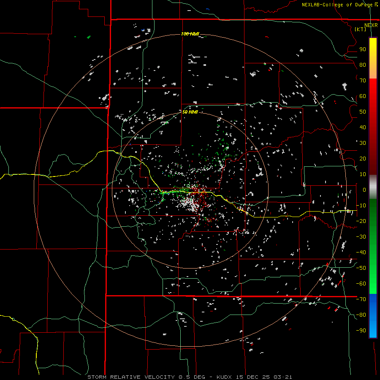This screenshot has width=380, height=380.
Task: Click the -90 value on velocity scale
Action: [361, 331]
